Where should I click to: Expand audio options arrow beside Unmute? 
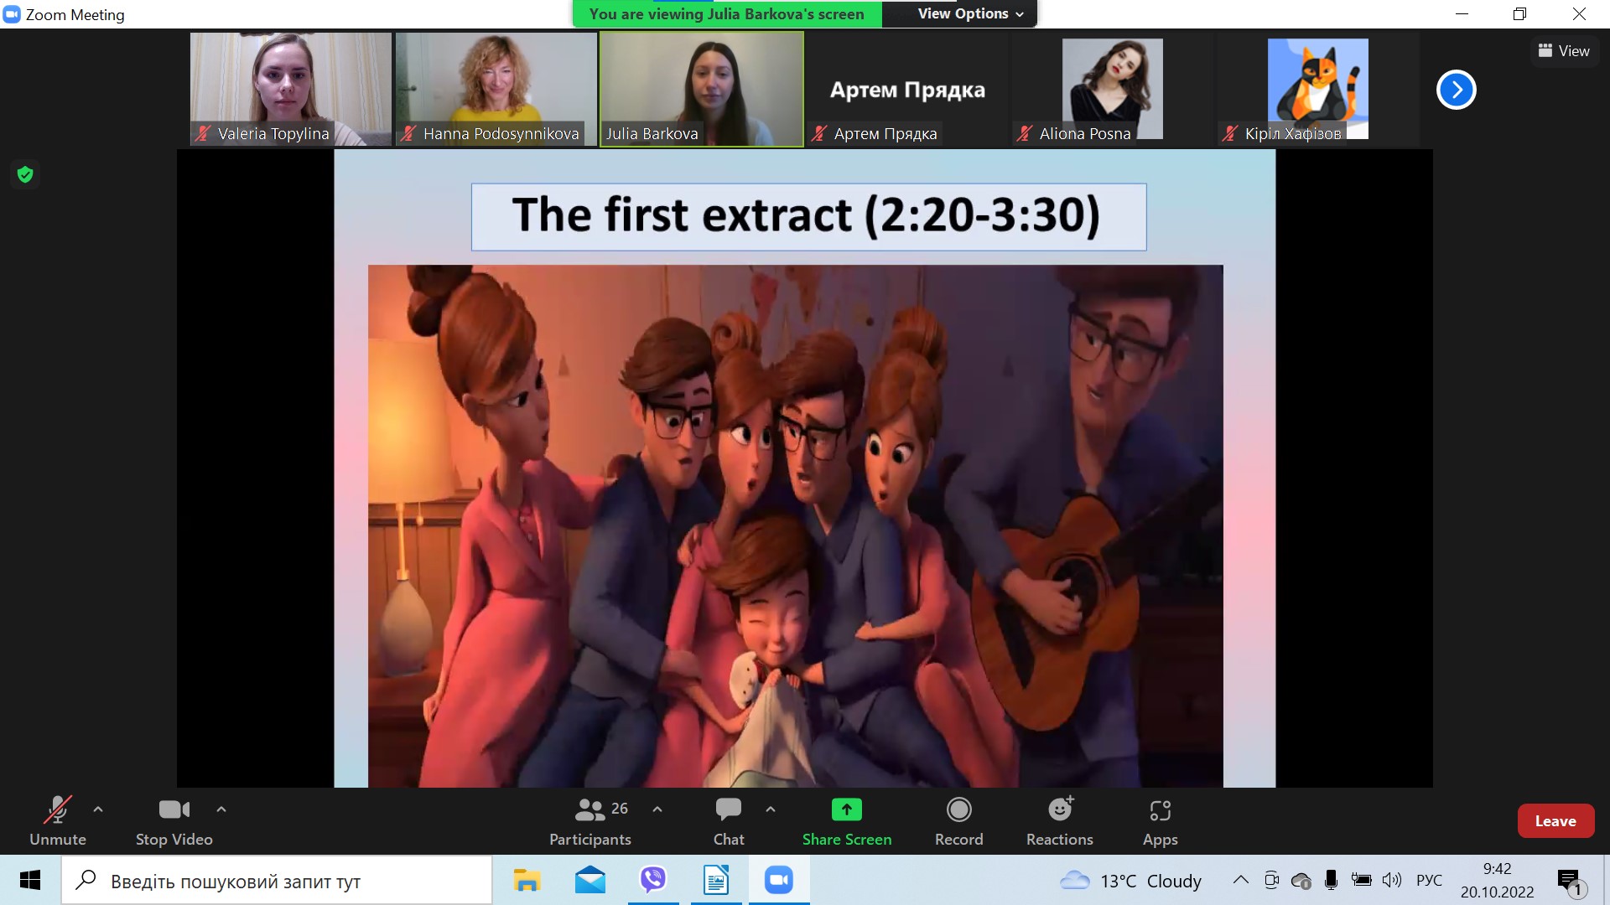98,809
